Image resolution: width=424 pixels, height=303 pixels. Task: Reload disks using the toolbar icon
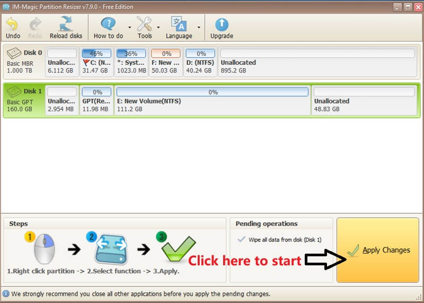[x=66, y=24]
